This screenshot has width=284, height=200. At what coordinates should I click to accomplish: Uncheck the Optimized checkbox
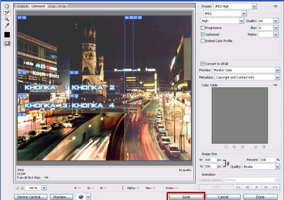point(203,34)
